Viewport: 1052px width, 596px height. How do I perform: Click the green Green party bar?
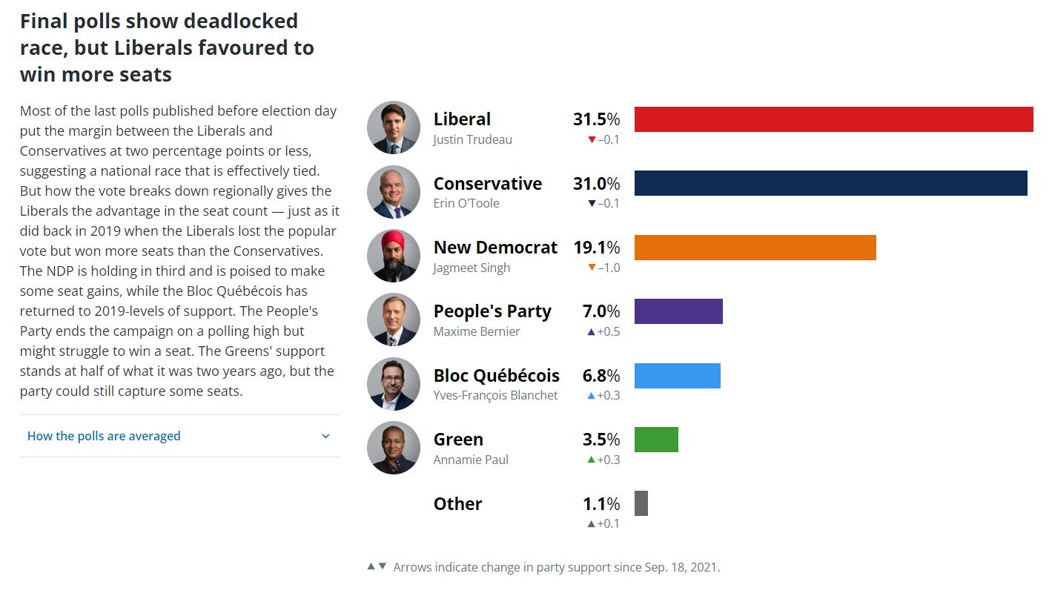pyautogui.click(x=656, y=439)
